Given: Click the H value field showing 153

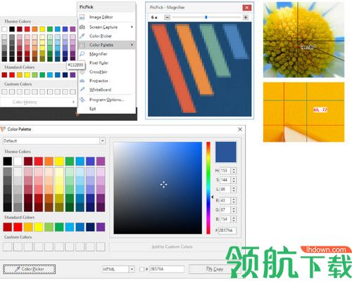Looking at the screenshot, I should coord(225,171).
